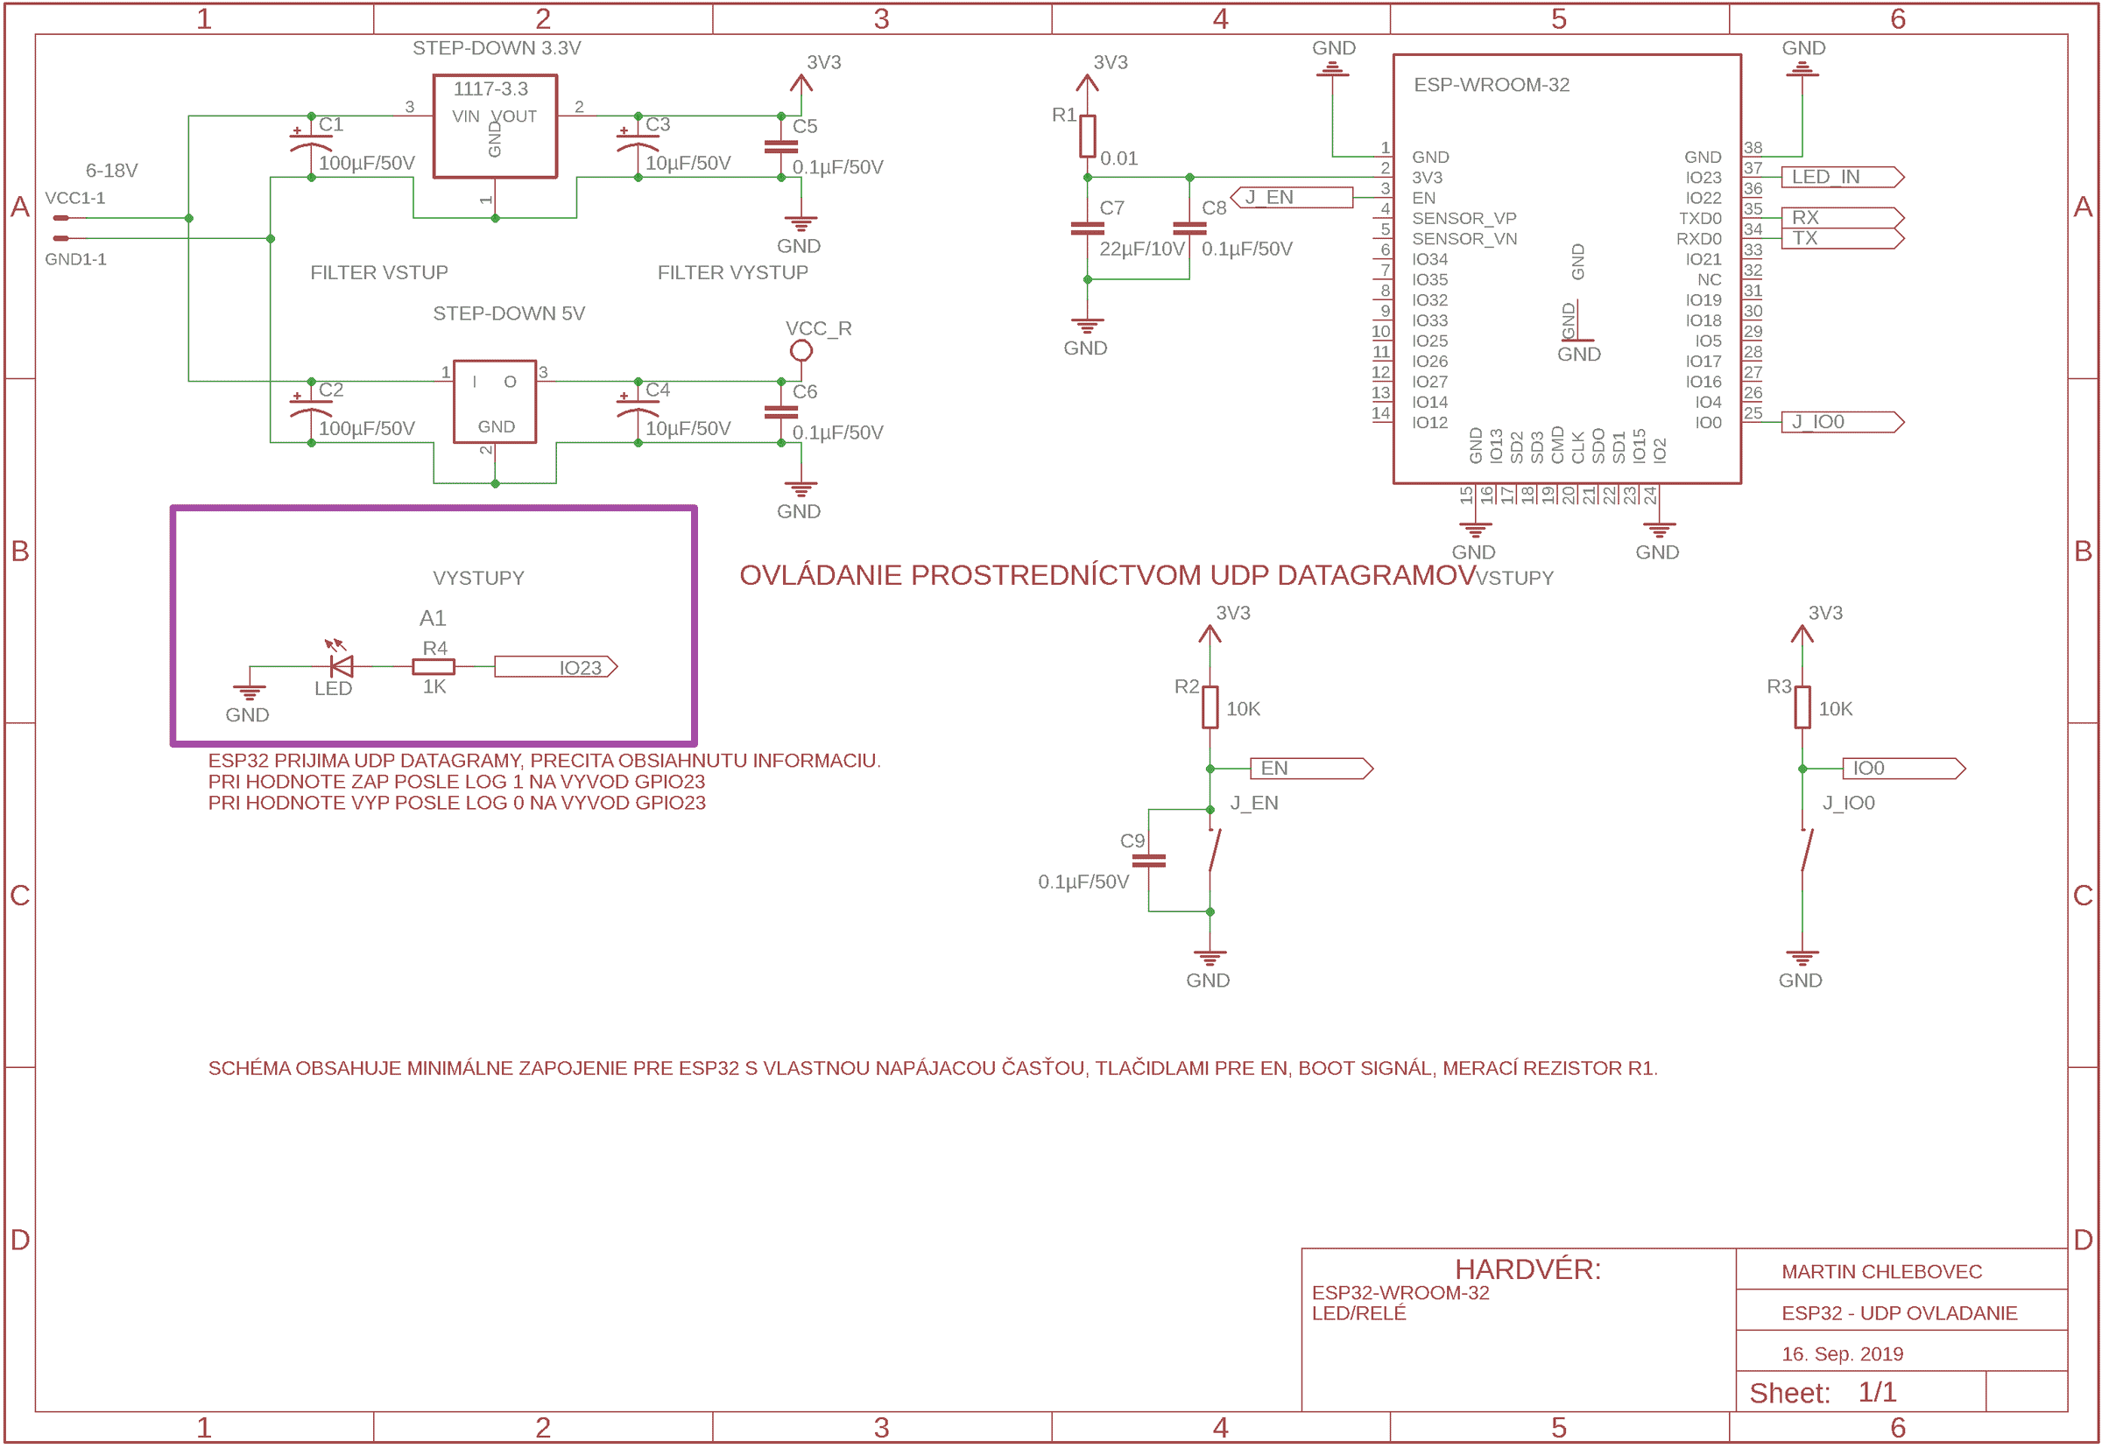Select the R3 10K resistor symbol
The width and height of the screenshot is (2102, 1448).
pyautogui.click(x=1802, y=707)
